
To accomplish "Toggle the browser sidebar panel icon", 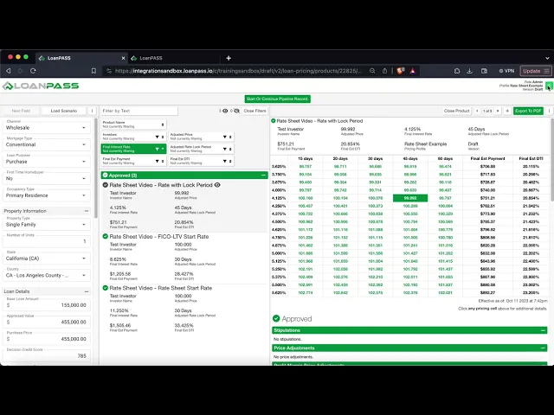I will [x=484, y=71].
